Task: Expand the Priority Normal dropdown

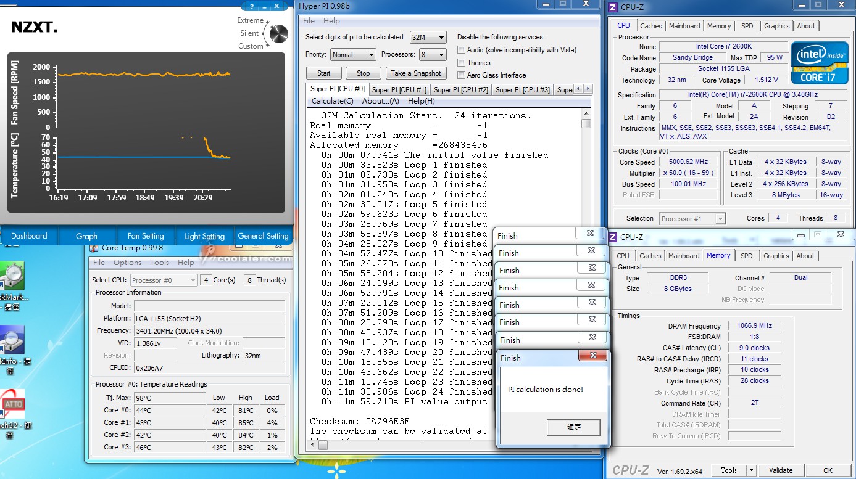Action: 353,55
